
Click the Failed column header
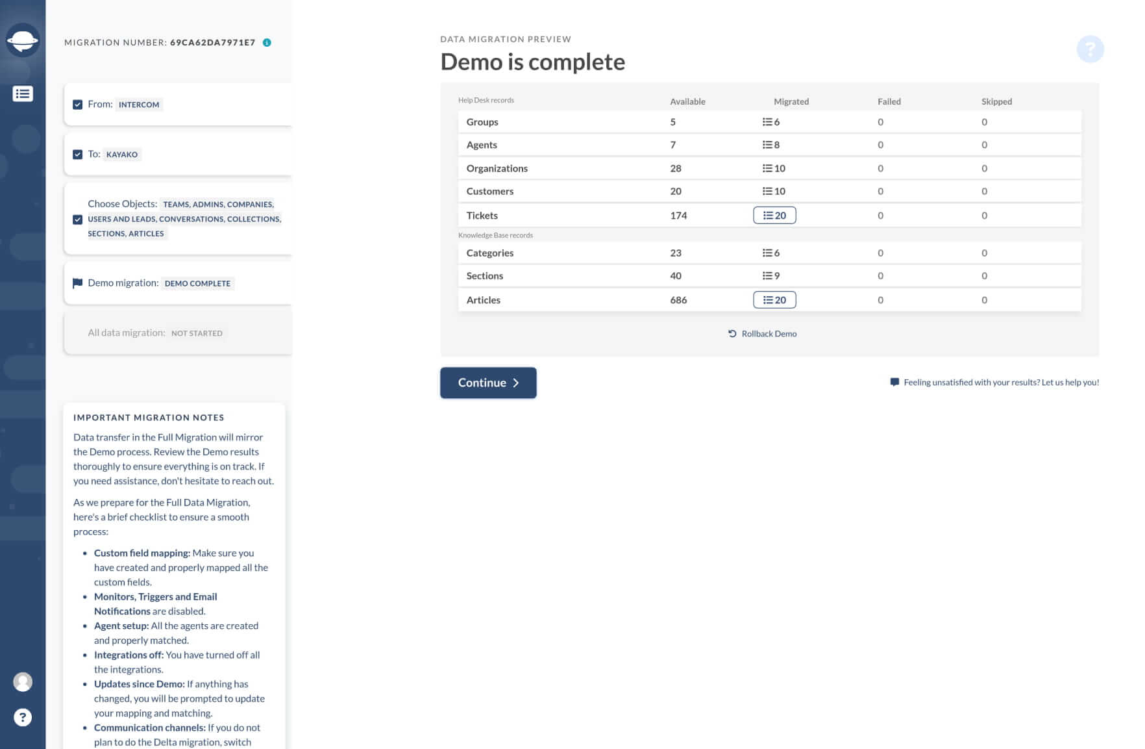(x=889, y=102)
